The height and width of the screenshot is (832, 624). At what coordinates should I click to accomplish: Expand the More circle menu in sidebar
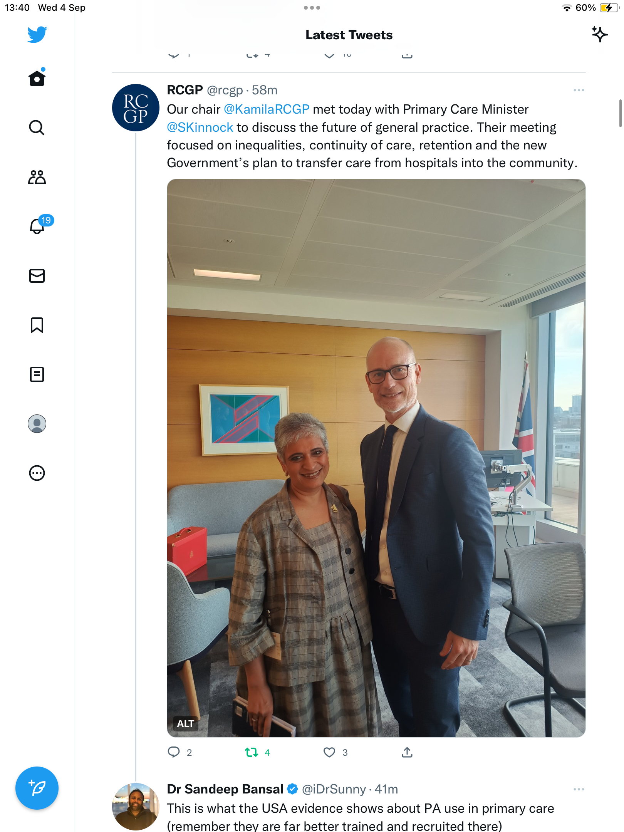coord(37,473)
